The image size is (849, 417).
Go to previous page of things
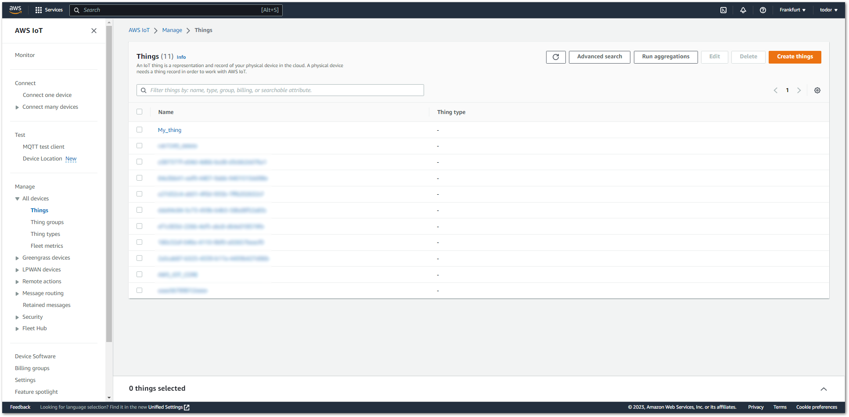pos(776,90)
